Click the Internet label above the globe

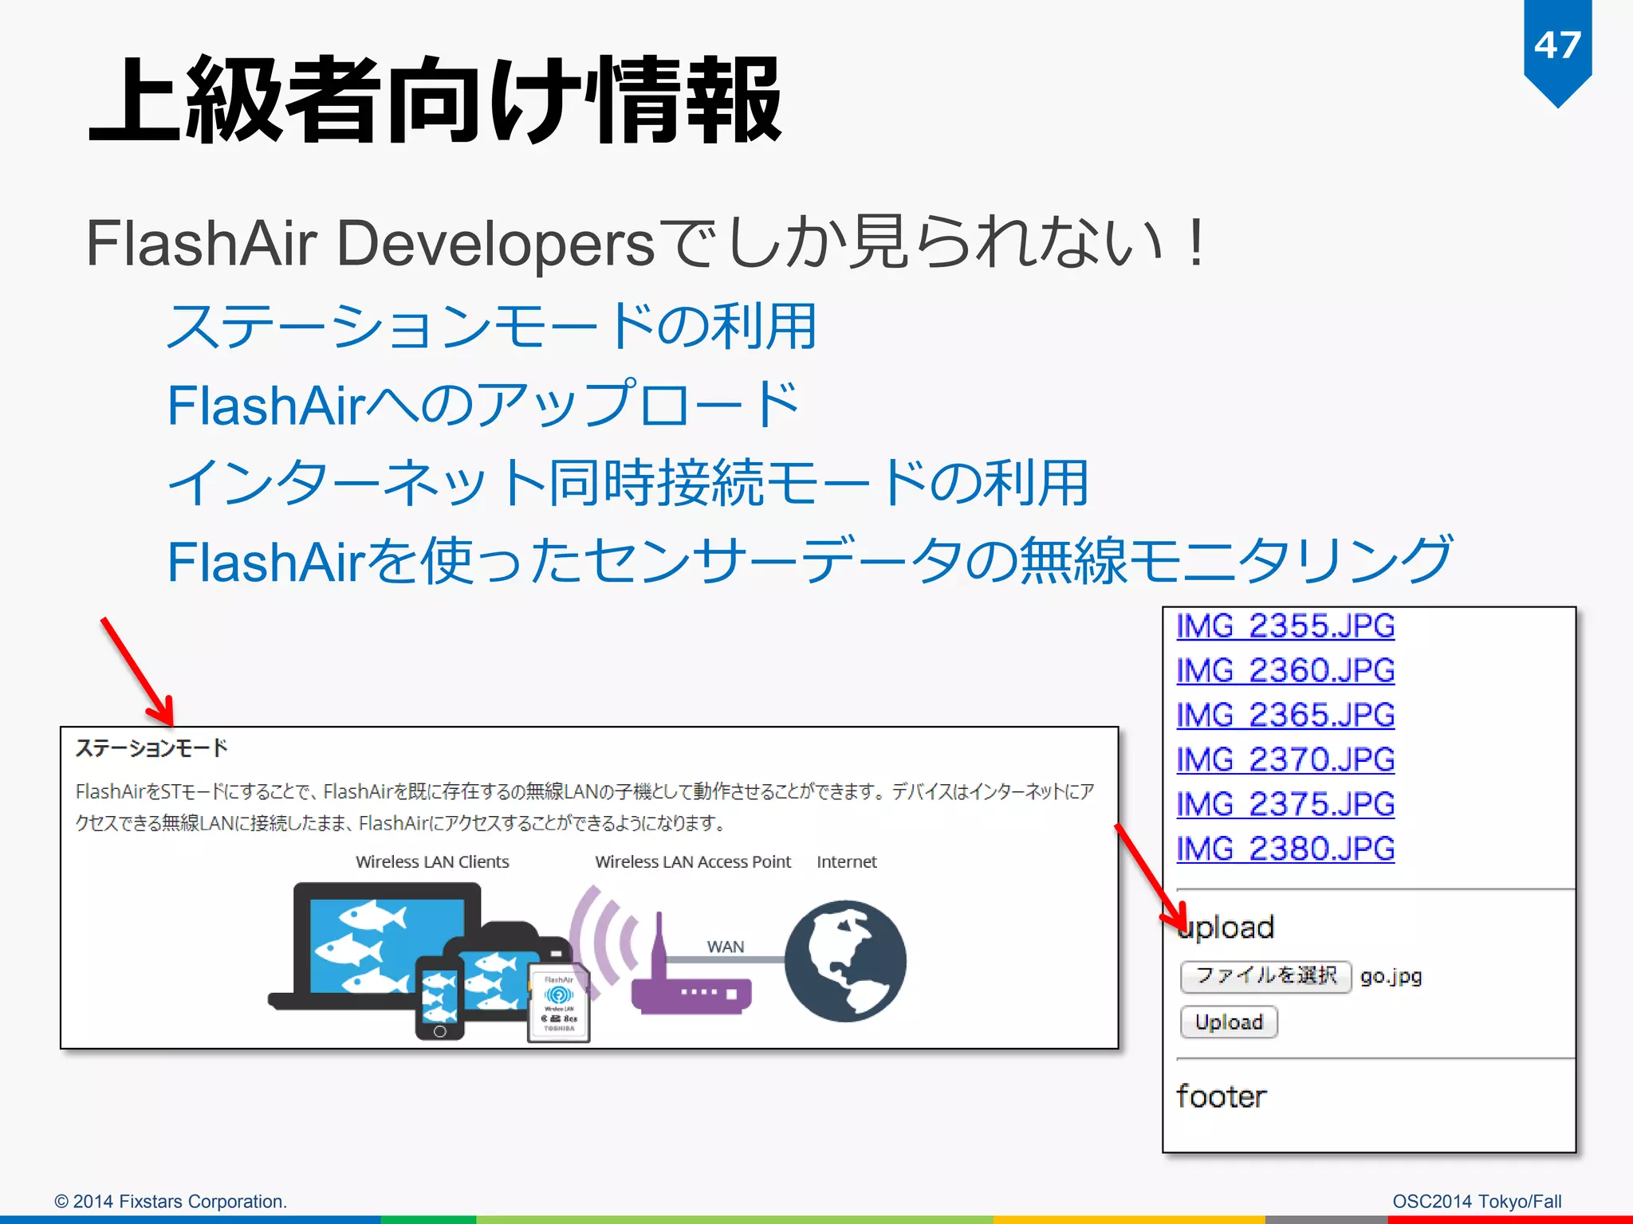pyautogui.click(x=846, y=861)
